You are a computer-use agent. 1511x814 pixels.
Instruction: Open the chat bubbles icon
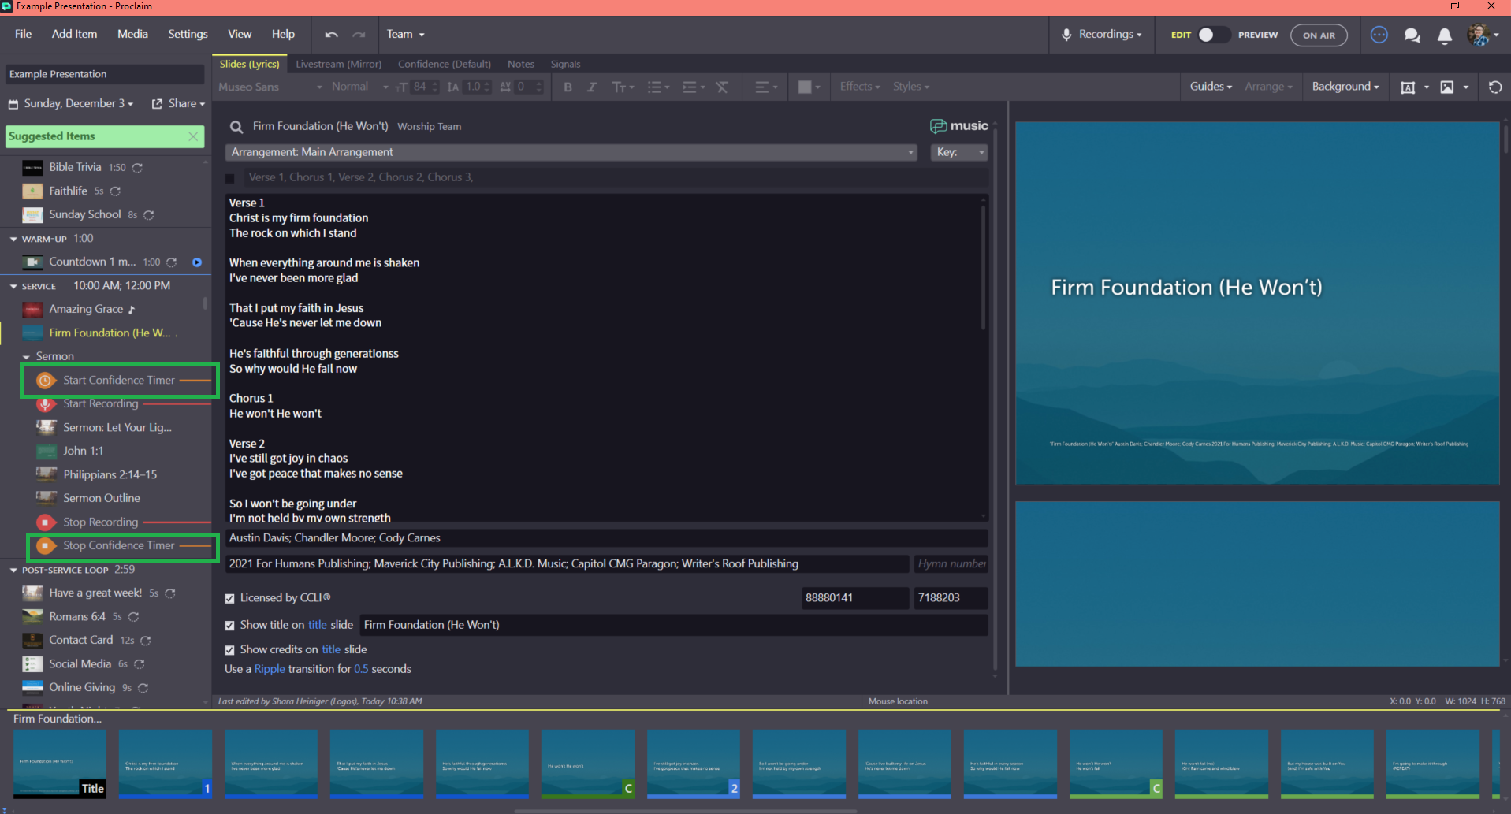click(x=1412, y=35)
